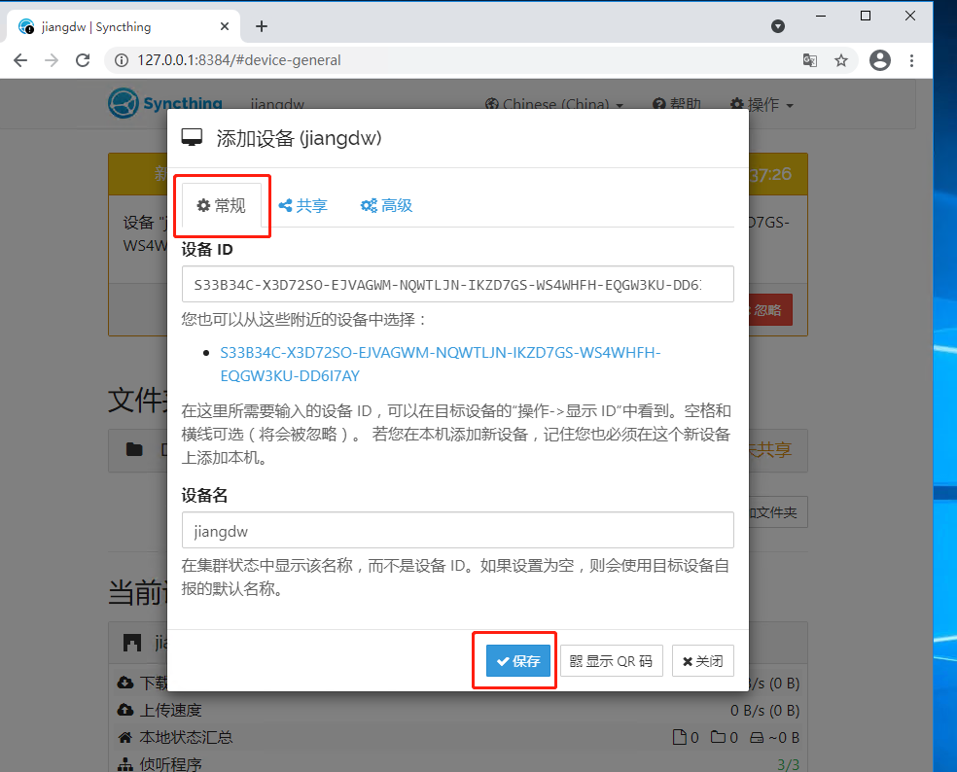Click the Chrome profile avatar icon
Image resolution: width=957 pixels, height=772 pixels.
pos(879,59)
